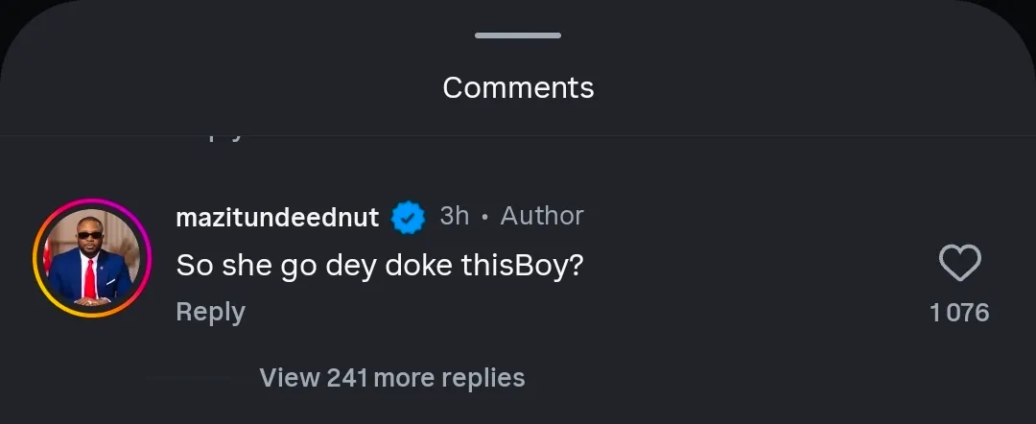Tap the dot separator before Author
This screenshot has width=1036, height=424.
[x=485, y=218]
